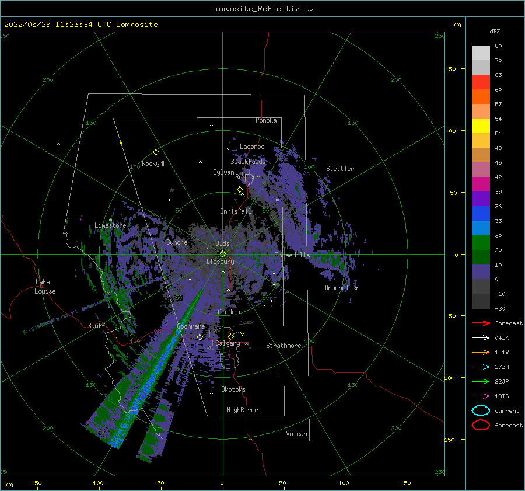Click the blue 36 dBZ legend swatch
The image size is (525, 491).
481,213
